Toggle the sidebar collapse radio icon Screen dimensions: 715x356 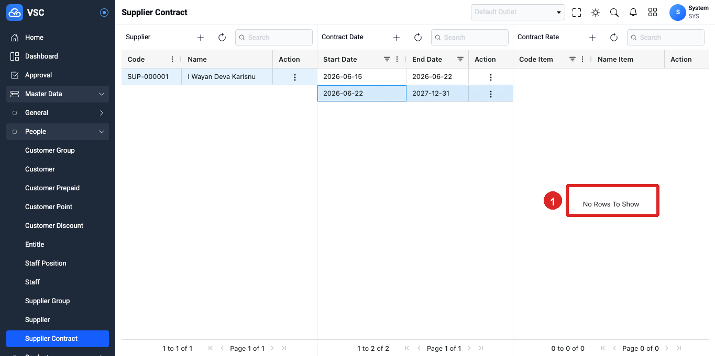click(104, 13)
